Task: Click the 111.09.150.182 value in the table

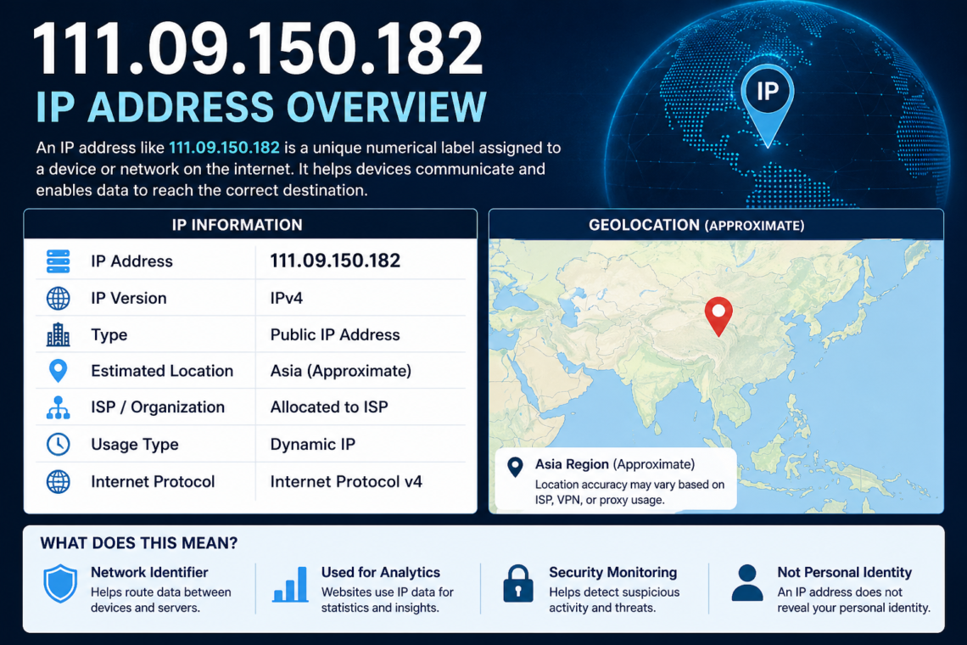Action: [335, 261]
